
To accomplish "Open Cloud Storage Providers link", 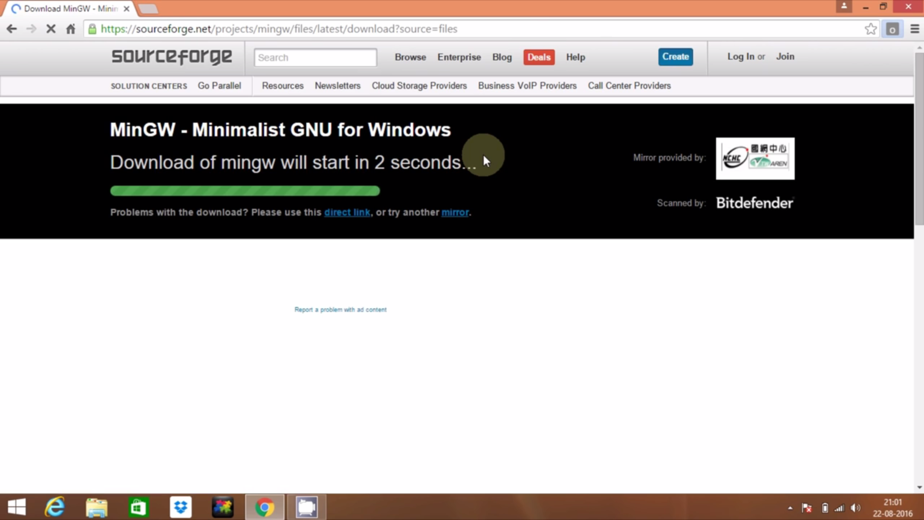I will (x=419, y=86).
